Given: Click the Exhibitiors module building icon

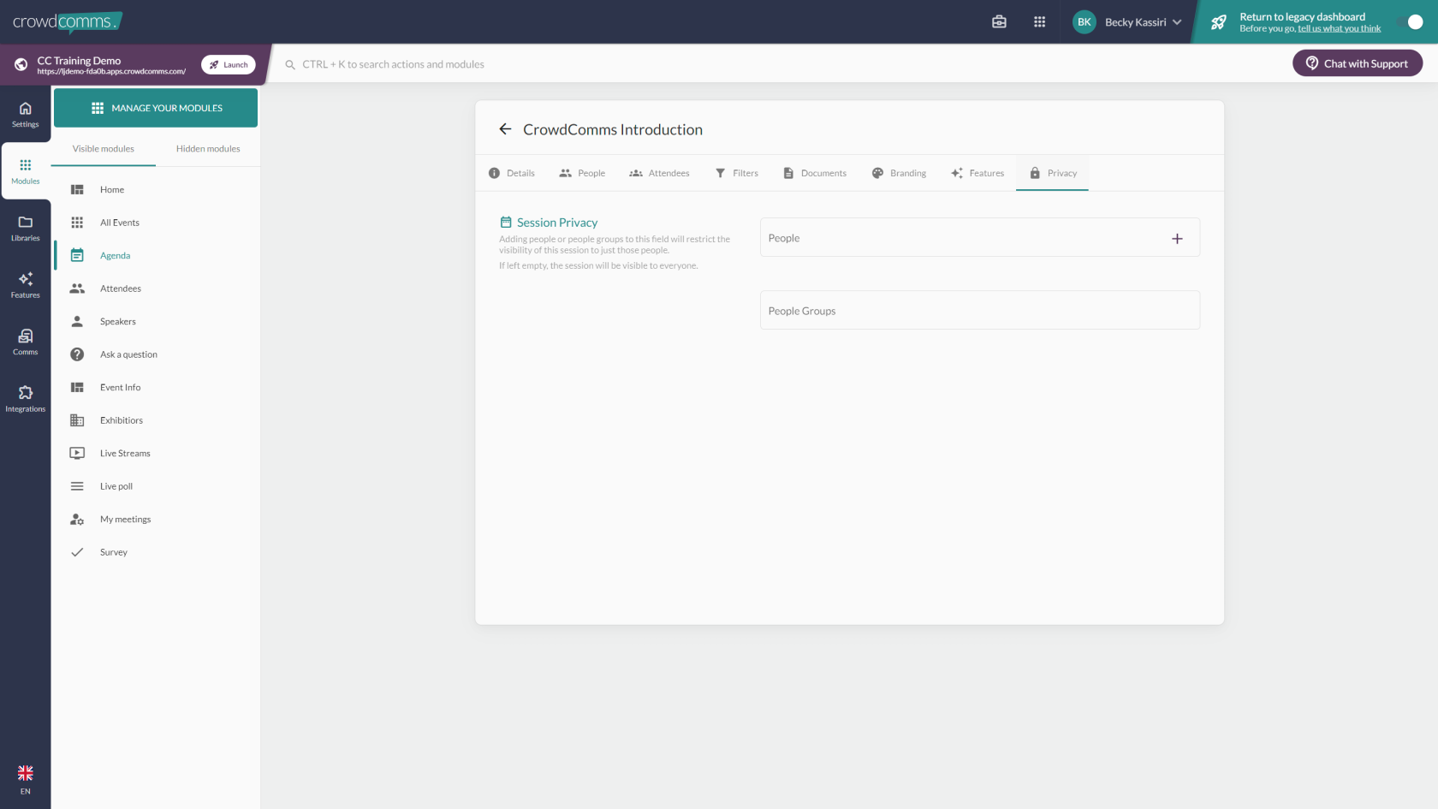Looking at the screenshot, I should pos(77,420).
